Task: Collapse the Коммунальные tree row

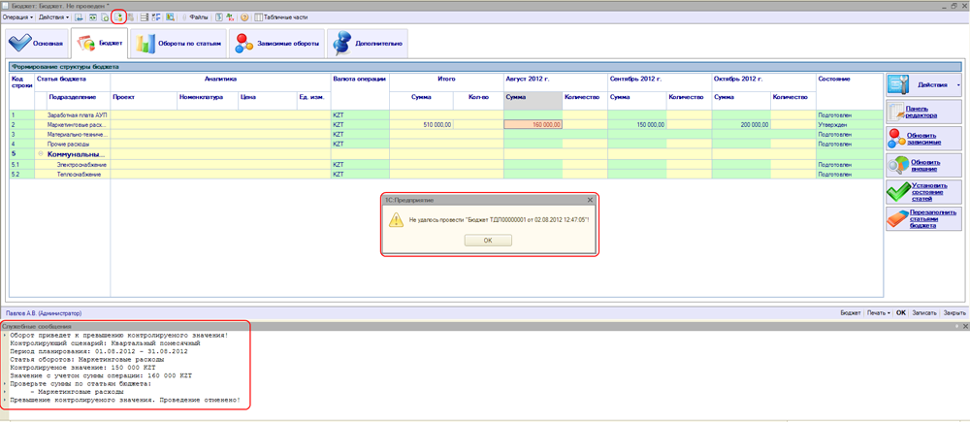Action: [x=41, y=154]
